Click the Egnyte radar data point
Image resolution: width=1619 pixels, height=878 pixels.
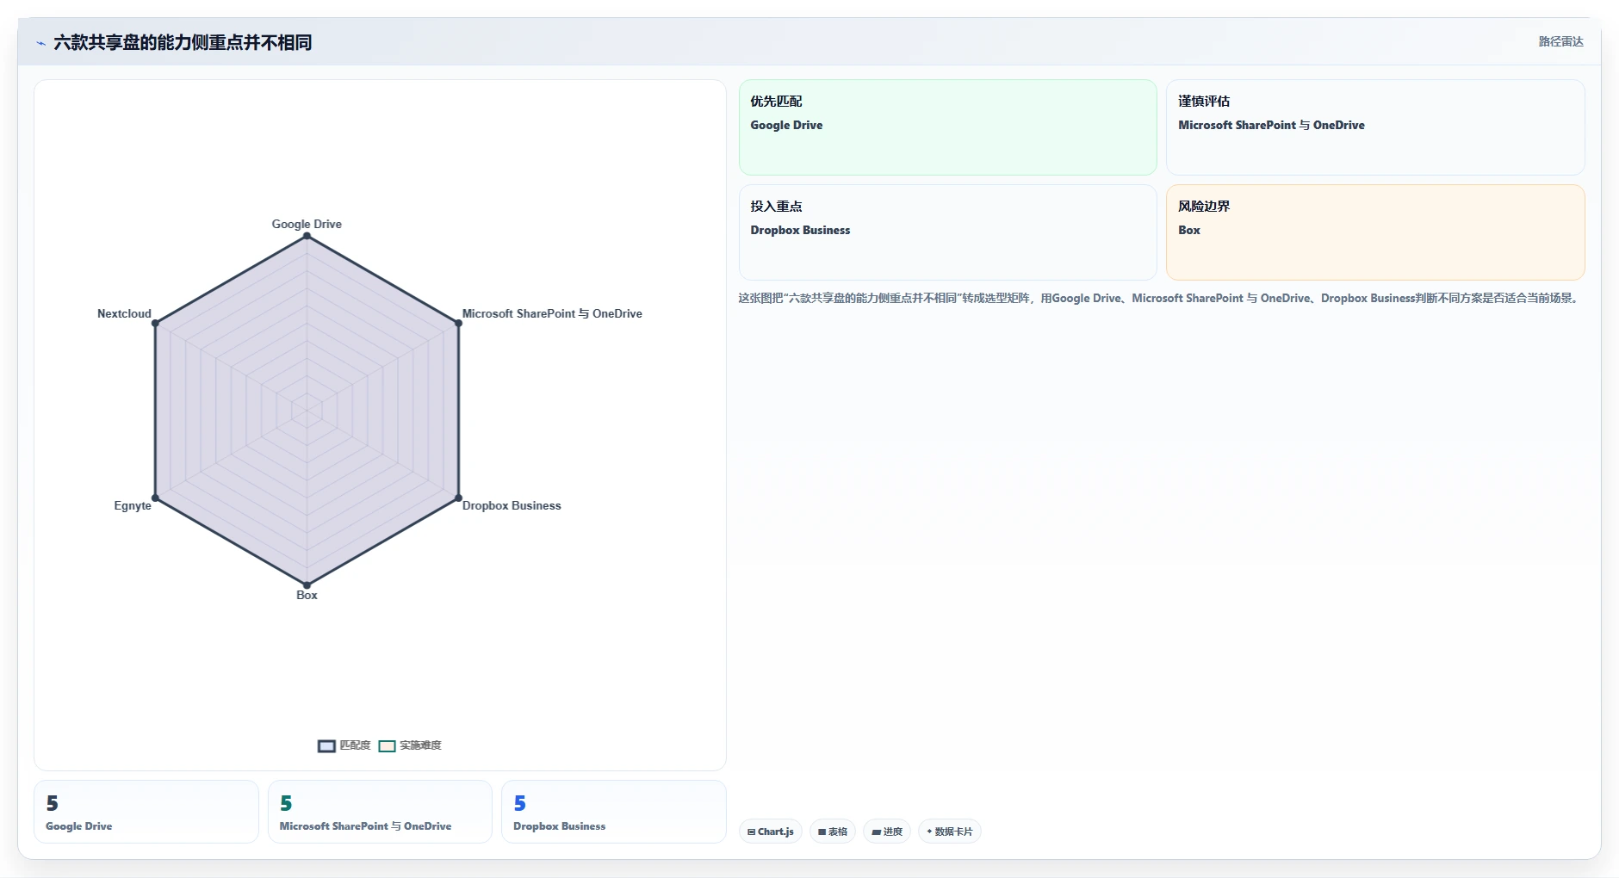[155, 498]
